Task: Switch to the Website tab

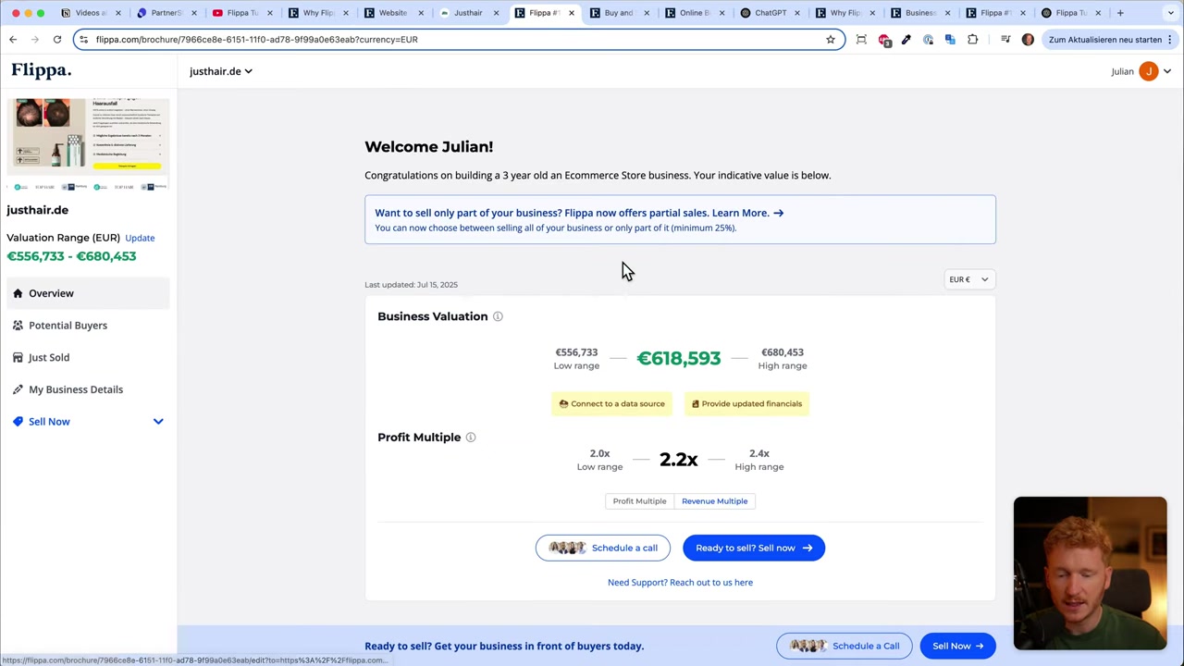Action: tap(391, 13)
